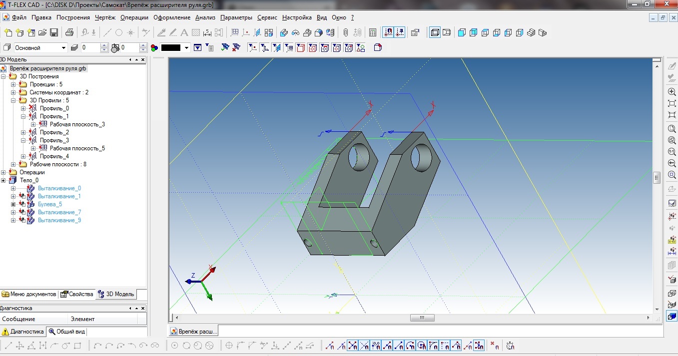Screen dimensions: 678x356
Task: Switch to the Свойства tab
Action: point(77,294)
